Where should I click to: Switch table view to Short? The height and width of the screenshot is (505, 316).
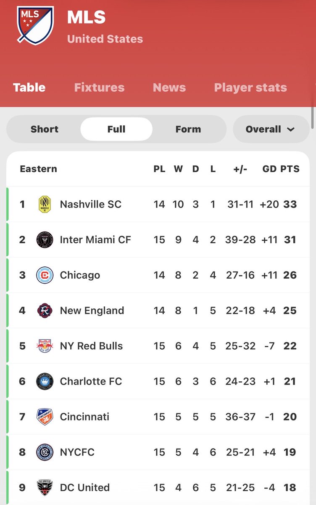tap(44, 129)
